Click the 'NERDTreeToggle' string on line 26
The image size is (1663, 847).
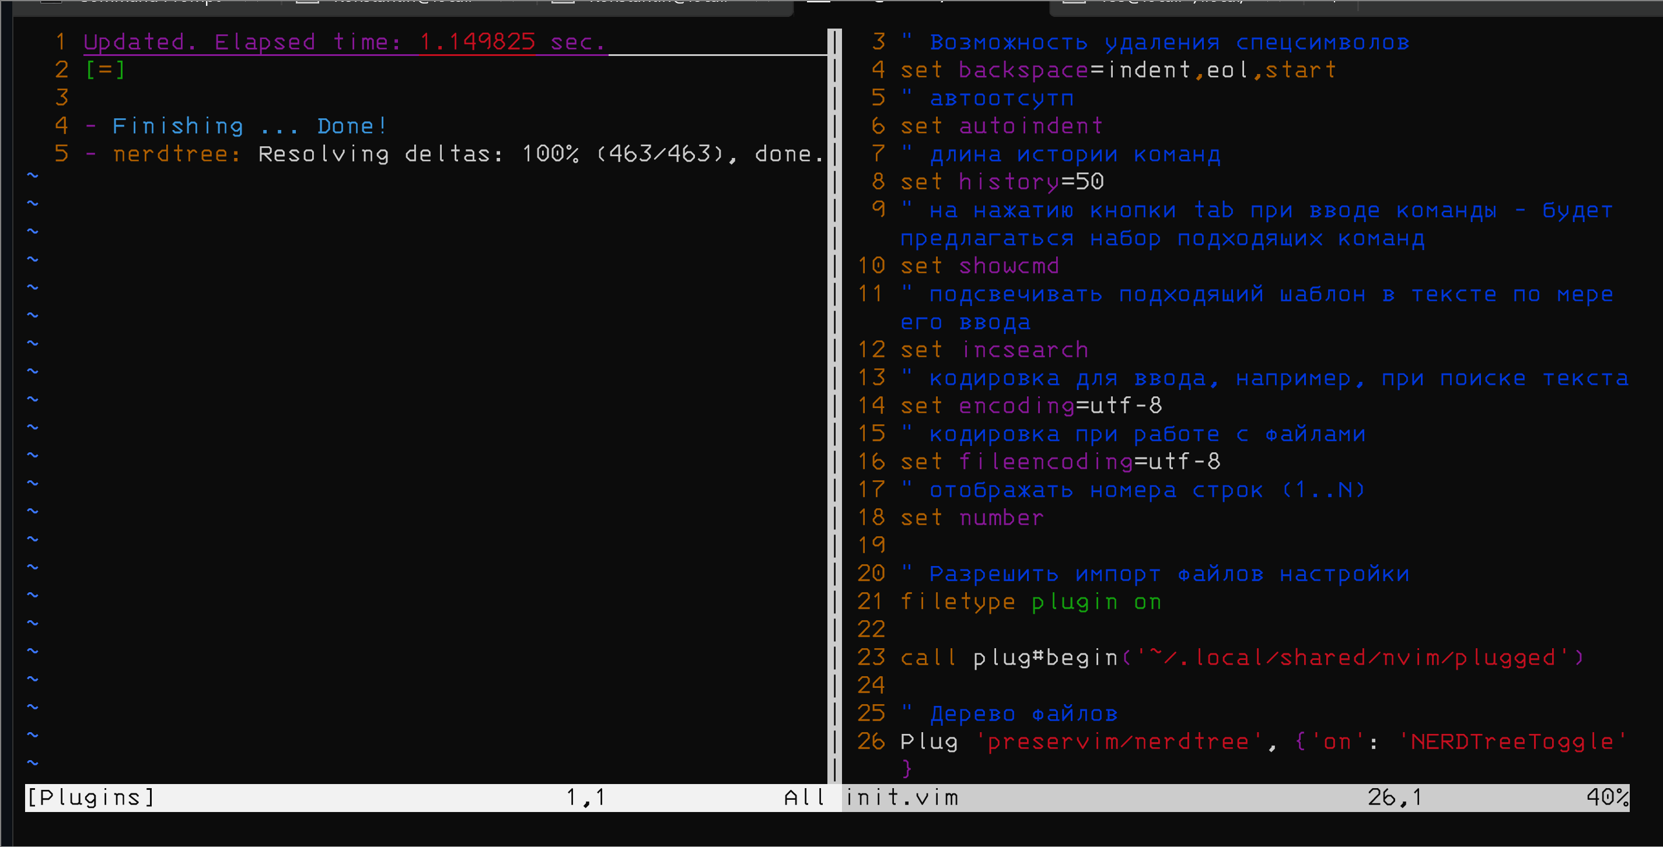click(1511, 742)
